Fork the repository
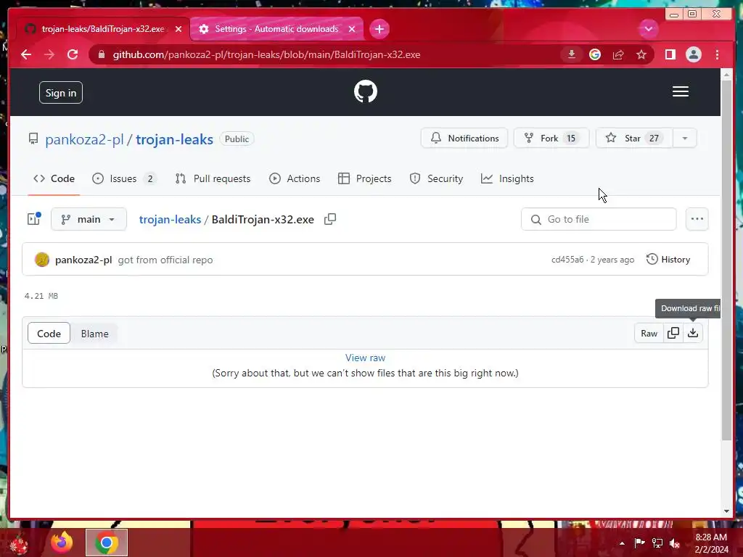743x557 pixels. (x=551, y=139)
